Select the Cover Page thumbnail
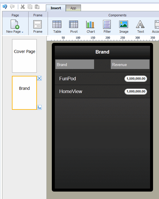 [24, 56]
